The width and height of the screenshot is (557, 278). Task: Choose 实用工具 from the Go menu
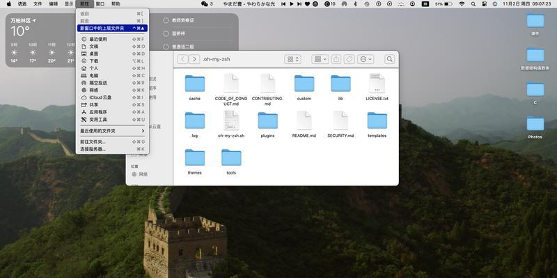tap(112, 120)
